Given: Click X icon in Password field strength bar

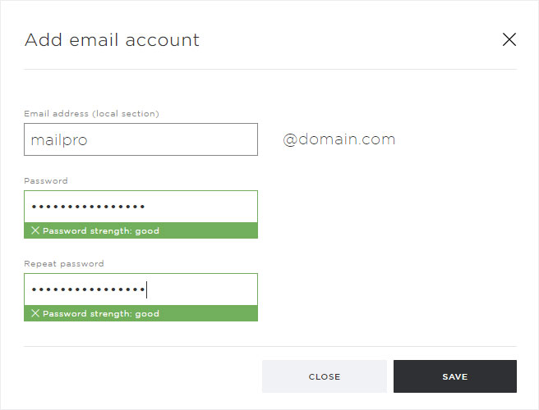Looking at the screenshot, I should [35, 230].
